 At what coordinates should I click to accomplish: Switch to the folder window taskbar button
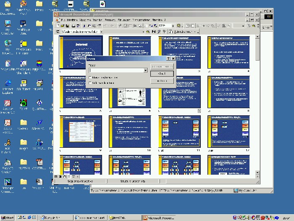click(x=124, y=218)
